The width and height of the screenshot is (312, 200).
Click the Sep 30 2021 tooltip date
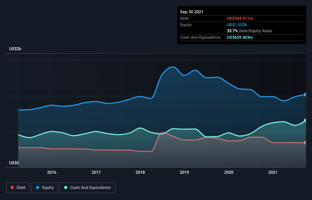192,12
